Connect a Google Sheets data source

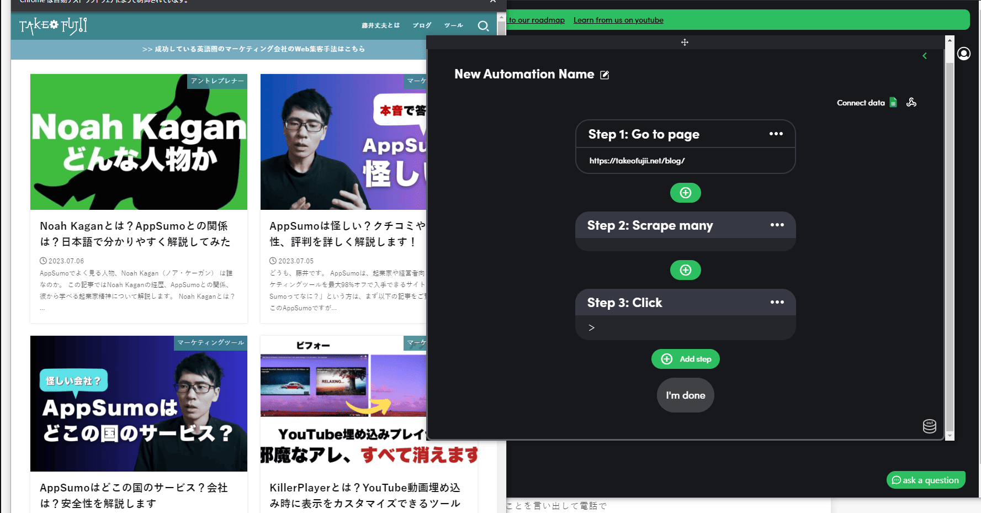coord(893,102)
